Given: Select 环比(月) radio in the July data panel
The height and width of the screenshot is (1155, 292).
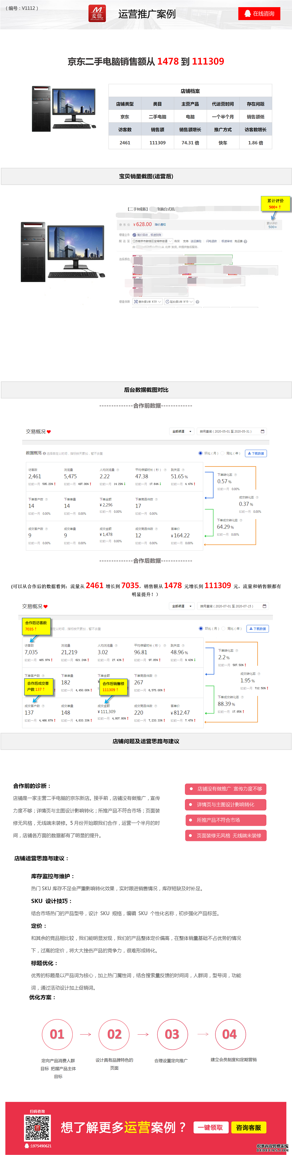Looking at the screenshot, I should point(201,629).
